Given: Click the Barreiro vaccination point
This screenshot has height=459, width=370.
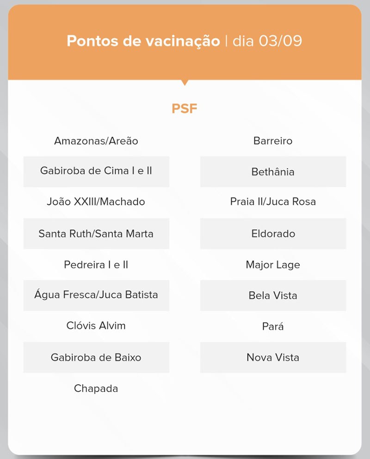Looking at the screenshot, I should click(x=273, y=141).
